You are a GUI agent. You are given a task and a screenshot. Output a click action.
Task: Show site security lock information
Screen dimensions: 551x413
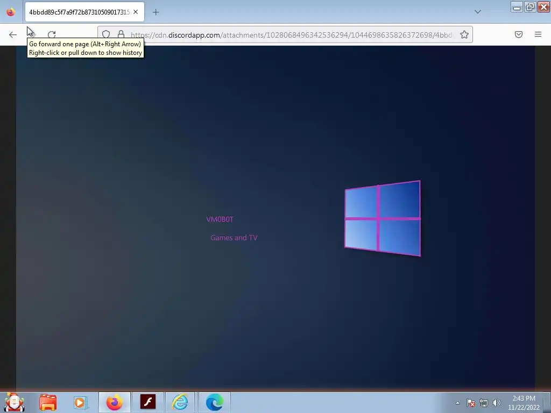(x=121, y=34)
